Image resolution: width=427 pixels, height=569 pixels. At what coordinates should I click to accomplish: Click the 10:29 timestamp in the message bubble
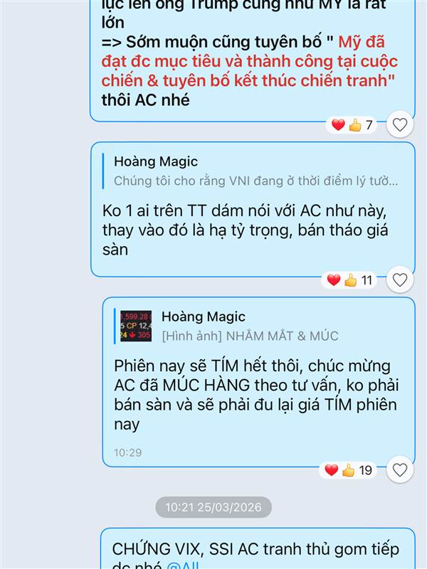tap(128, 452)
